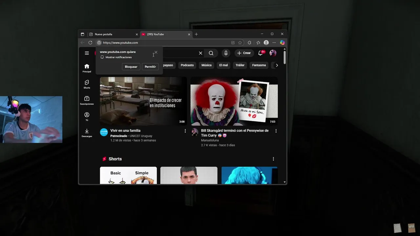The width and height of the screenshot is (420, 236).
Task: Select the Fantasma filter chip
Action: click(259, 65)
